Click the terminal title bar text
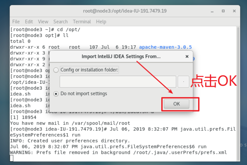Viewport: 247px width, 165px height. pyautogui.click(x=125, y=11)
